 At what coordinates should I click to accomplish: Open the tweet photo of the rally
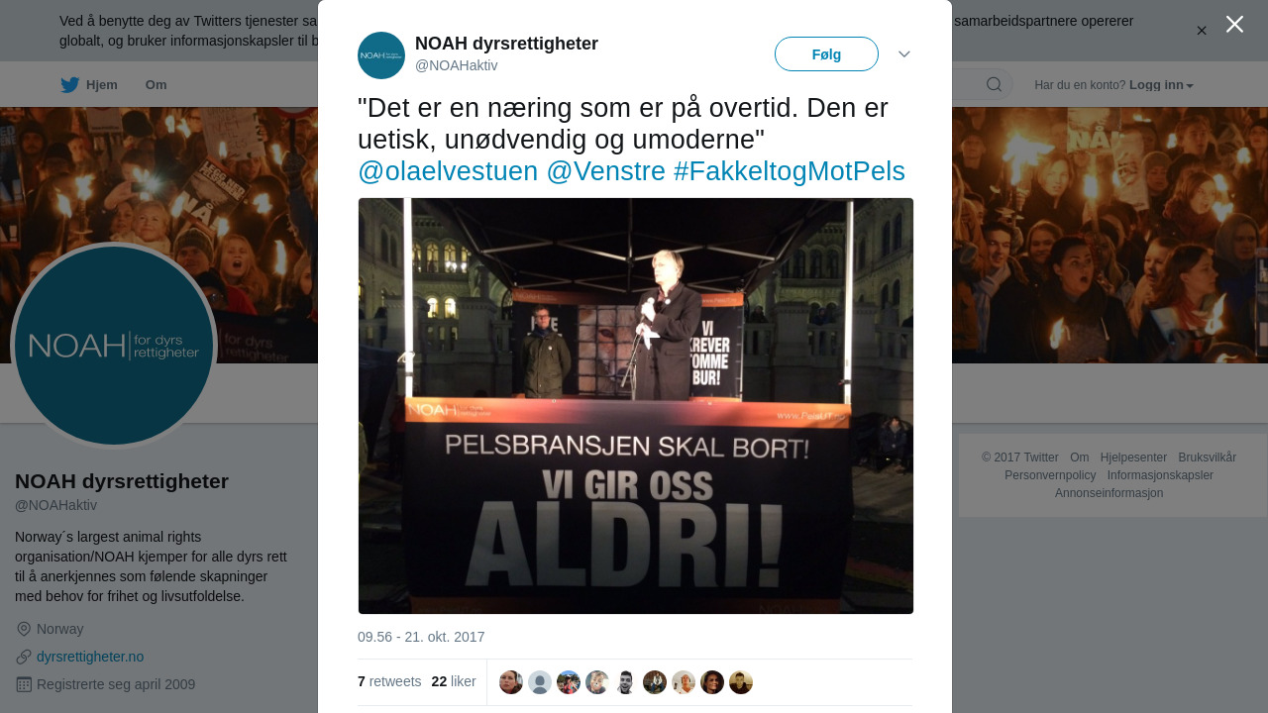tap(636, 406)
